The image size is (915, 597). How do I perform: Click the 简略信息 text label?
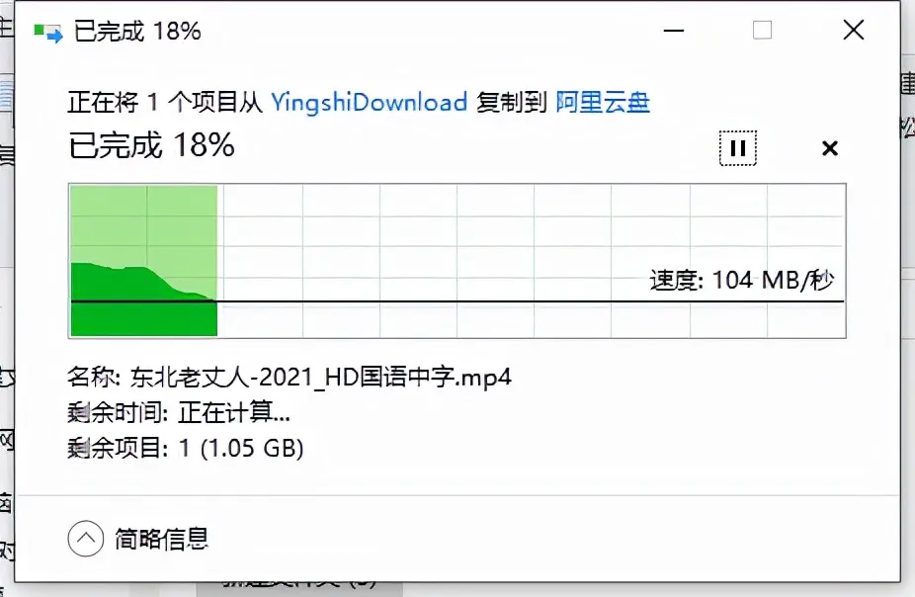pyautogui.click(x=162, y=538)
